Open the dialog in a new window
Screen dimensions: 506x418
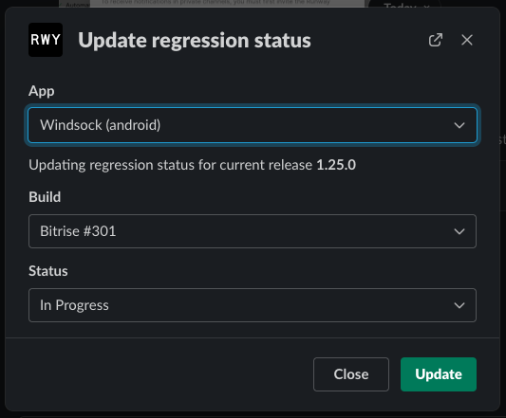click(436, 40)
